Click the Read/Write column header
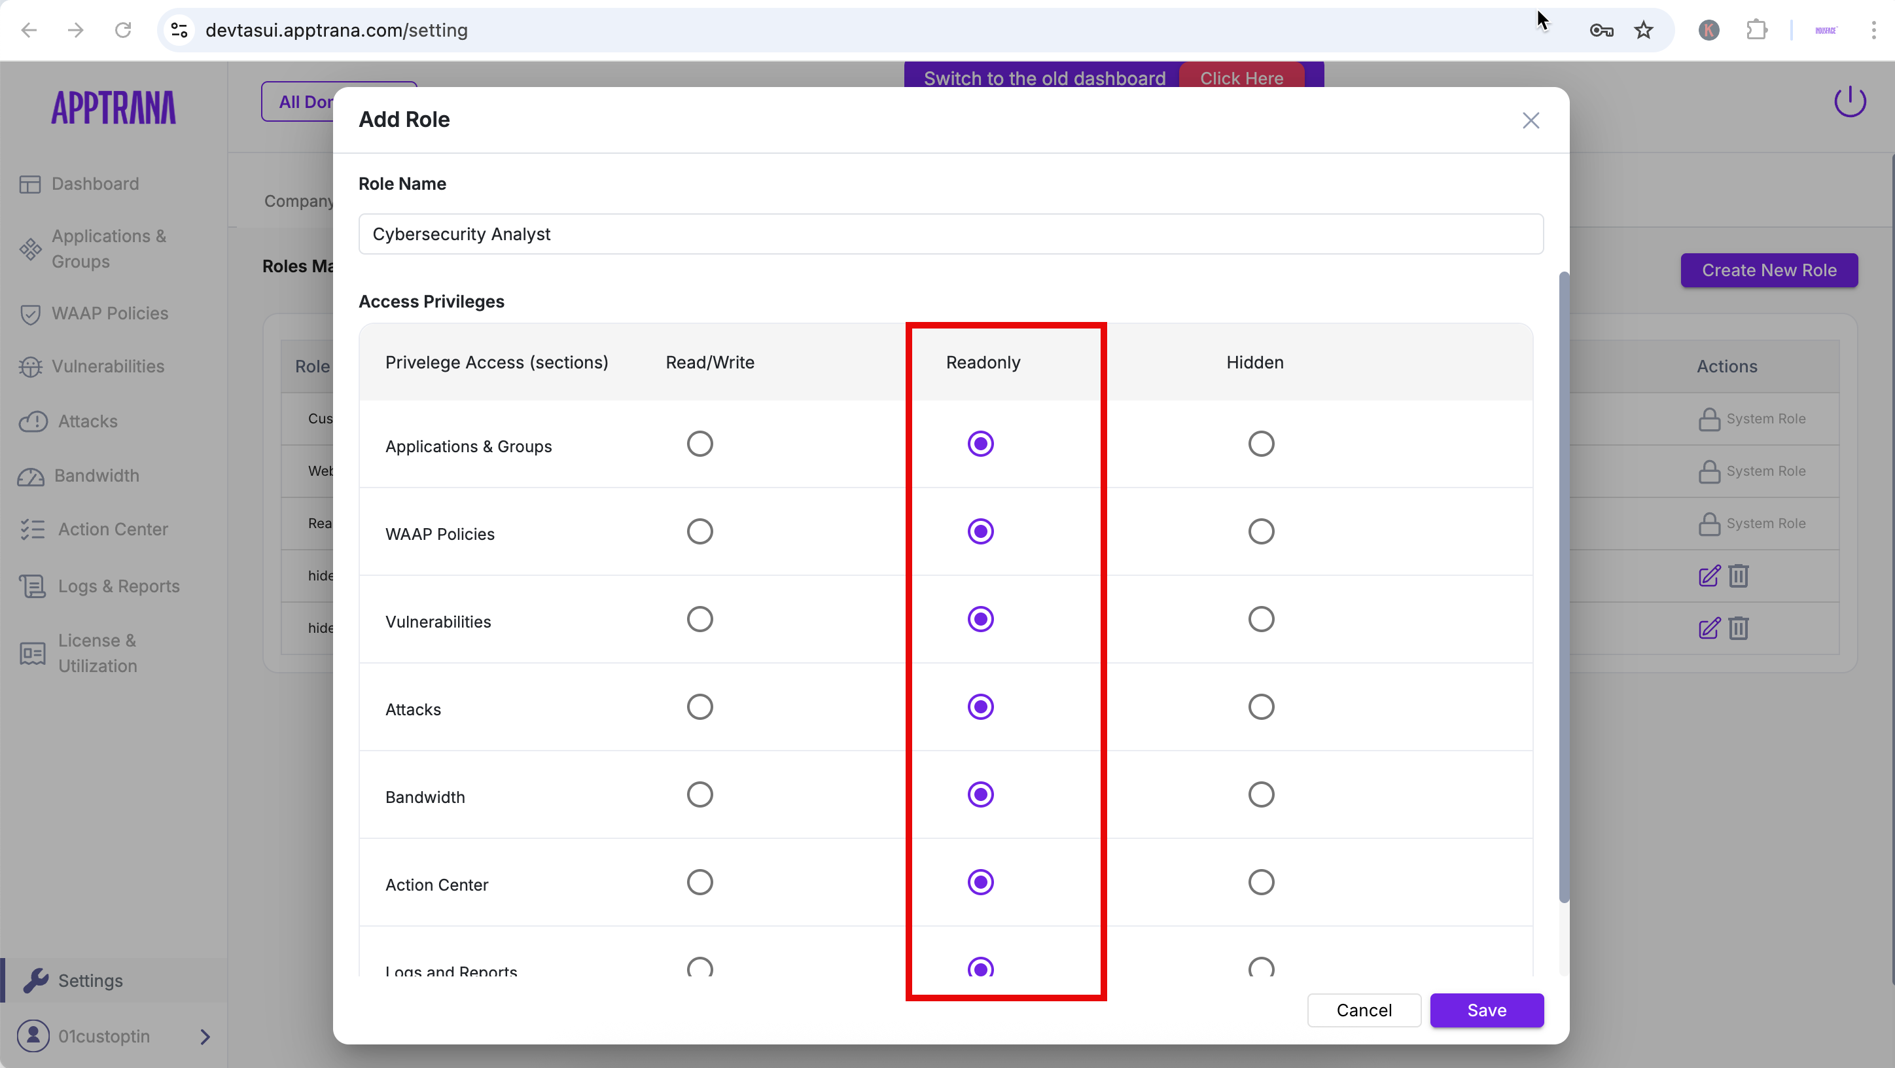This screenshot has width=1895, height=1068. (710, 363)
